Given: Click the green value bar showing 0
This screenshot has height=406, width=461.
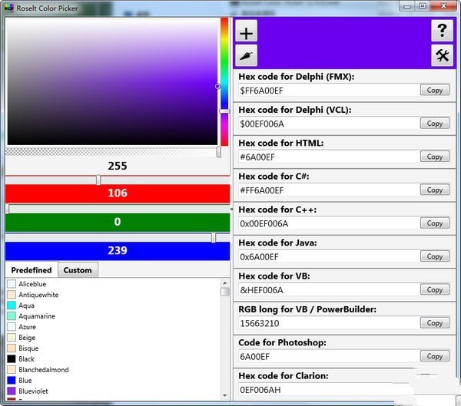Looking at the screenshot, I should pyautogui.click(x=118, y=222).
